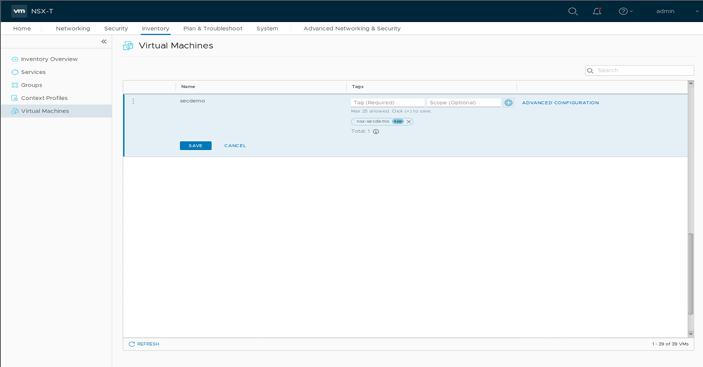Go to the Home tab

pos(22,29)
